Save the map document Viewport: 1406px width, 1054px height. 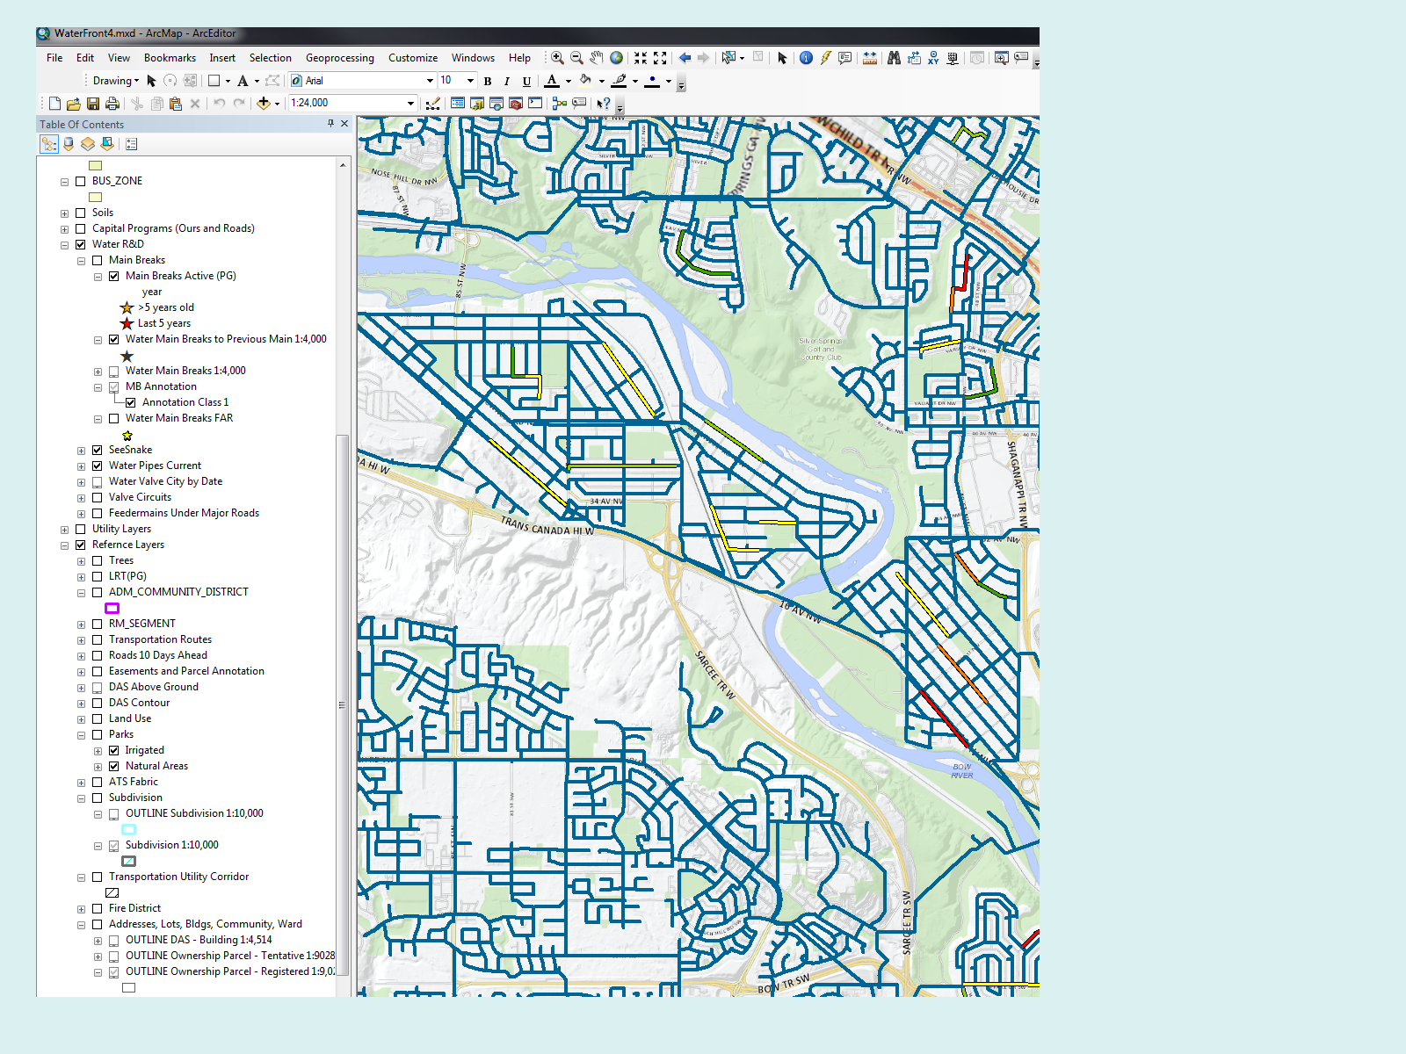(x=93, y=104)
